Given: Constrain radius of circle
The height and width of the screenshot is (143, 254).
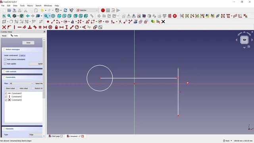Looking at the screenshot, I should [x=77, y=27].
